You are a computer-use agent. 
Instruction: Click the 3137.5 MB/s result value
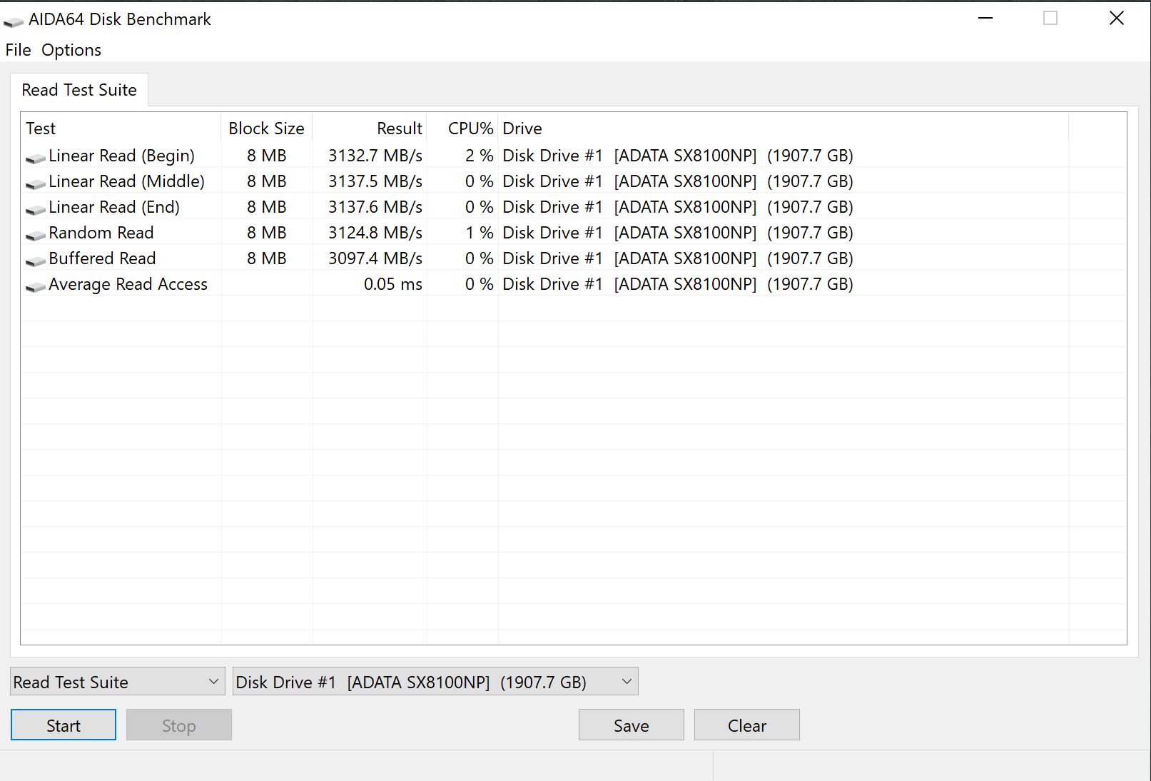coord(375,181)
